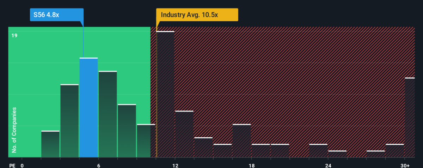Select the green bar right of 6
This screenshot has width=423, height=168.
click(x=108, y=114)
